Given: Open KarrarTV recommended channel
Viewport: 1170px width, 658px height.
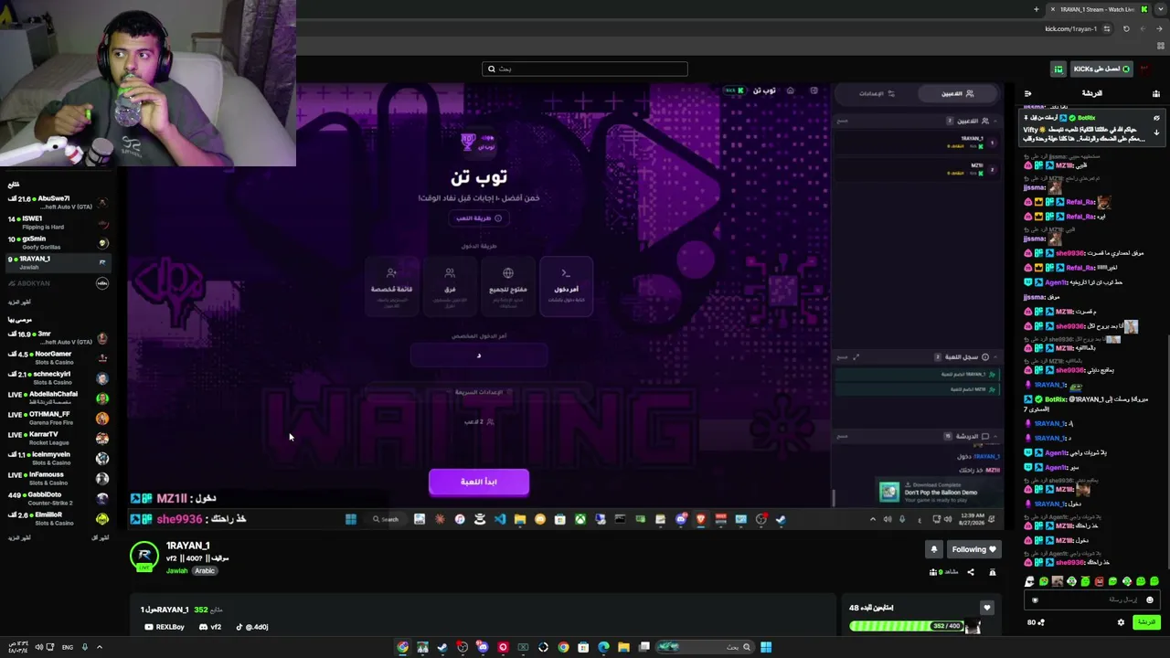Looking at the screenshot, I should point(57,438).
